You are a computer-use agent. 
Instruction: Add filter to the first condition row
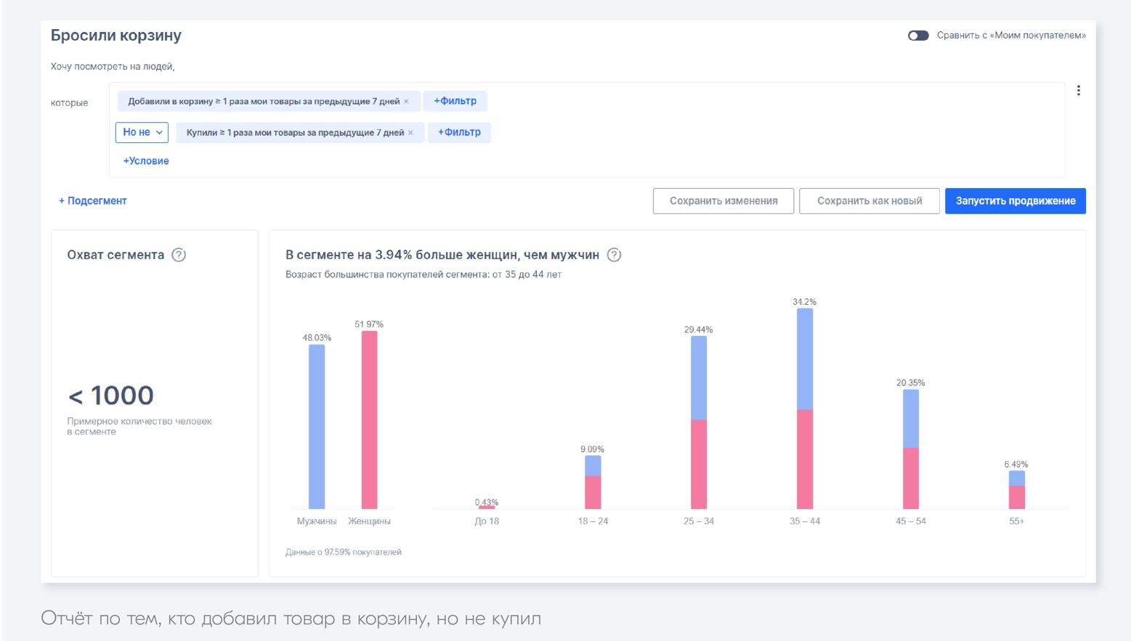(455, 101)
